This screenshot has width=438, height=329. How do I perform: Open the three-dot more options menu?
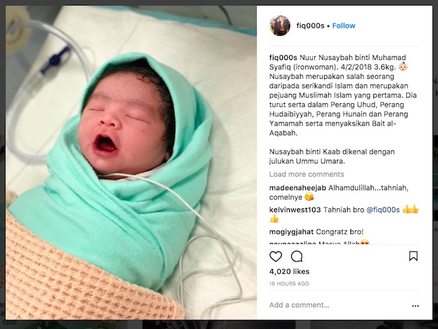pos(415,306)
